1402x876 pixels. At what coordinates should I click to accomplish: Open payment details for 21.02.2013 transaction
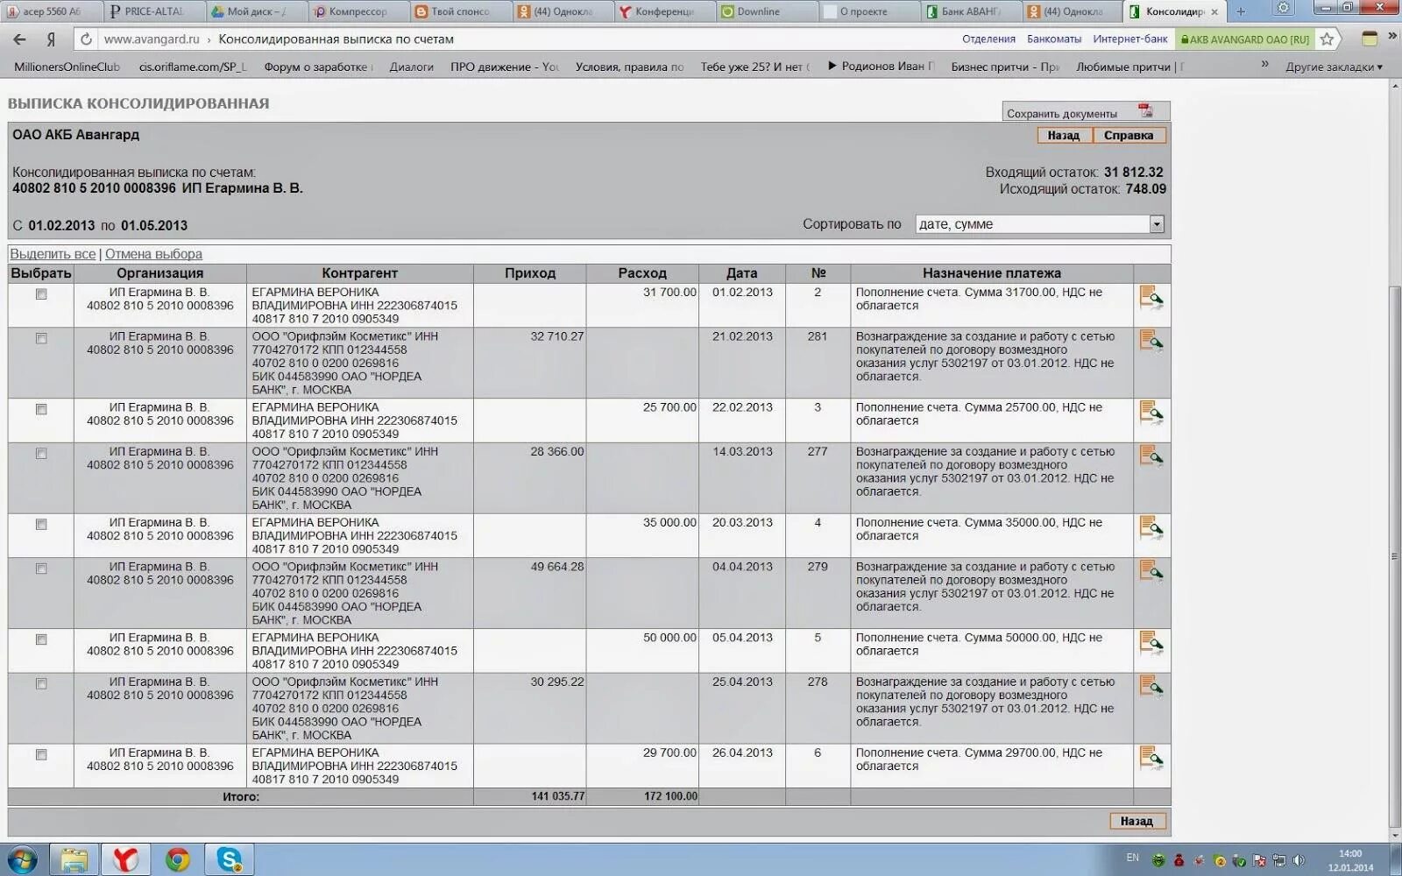click(1151, 342)
